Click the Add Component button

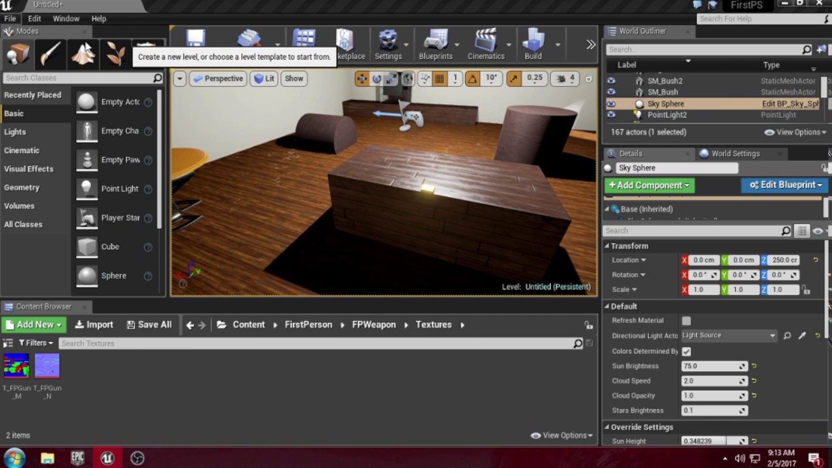click(x=649, y=185)
